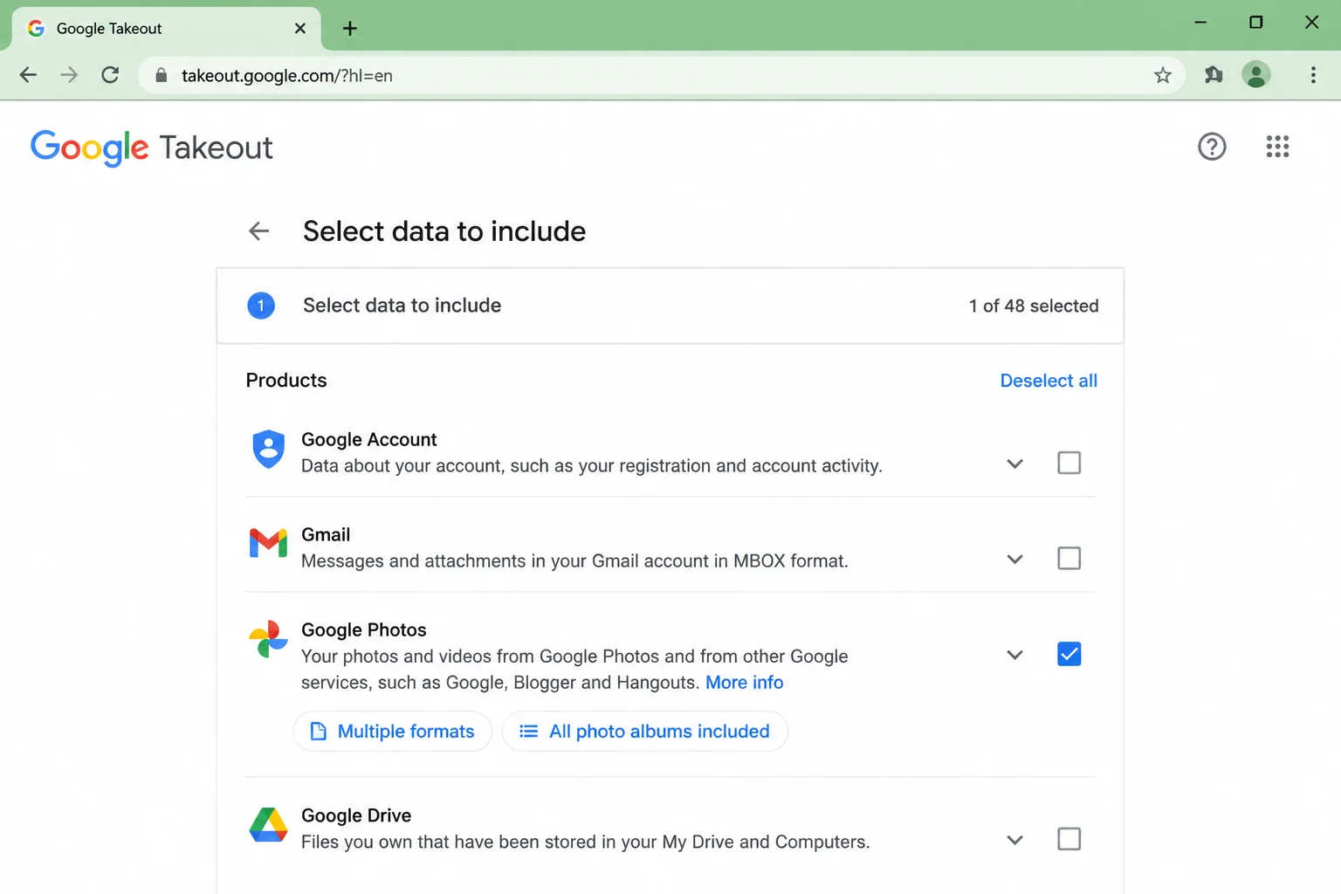Image resolution: width=1341 pixels, height=894 pixels.
Task: Check the Google Account checkbox
Action: (x=1069, y=463)
